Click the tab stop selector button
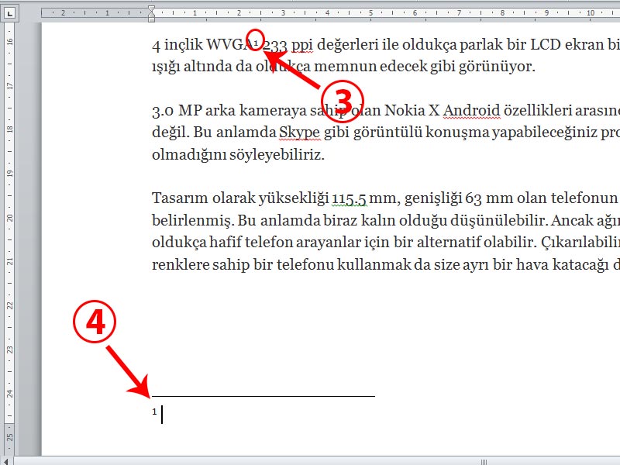Viewport: 620px width, 465px height. tap(9, 13)
